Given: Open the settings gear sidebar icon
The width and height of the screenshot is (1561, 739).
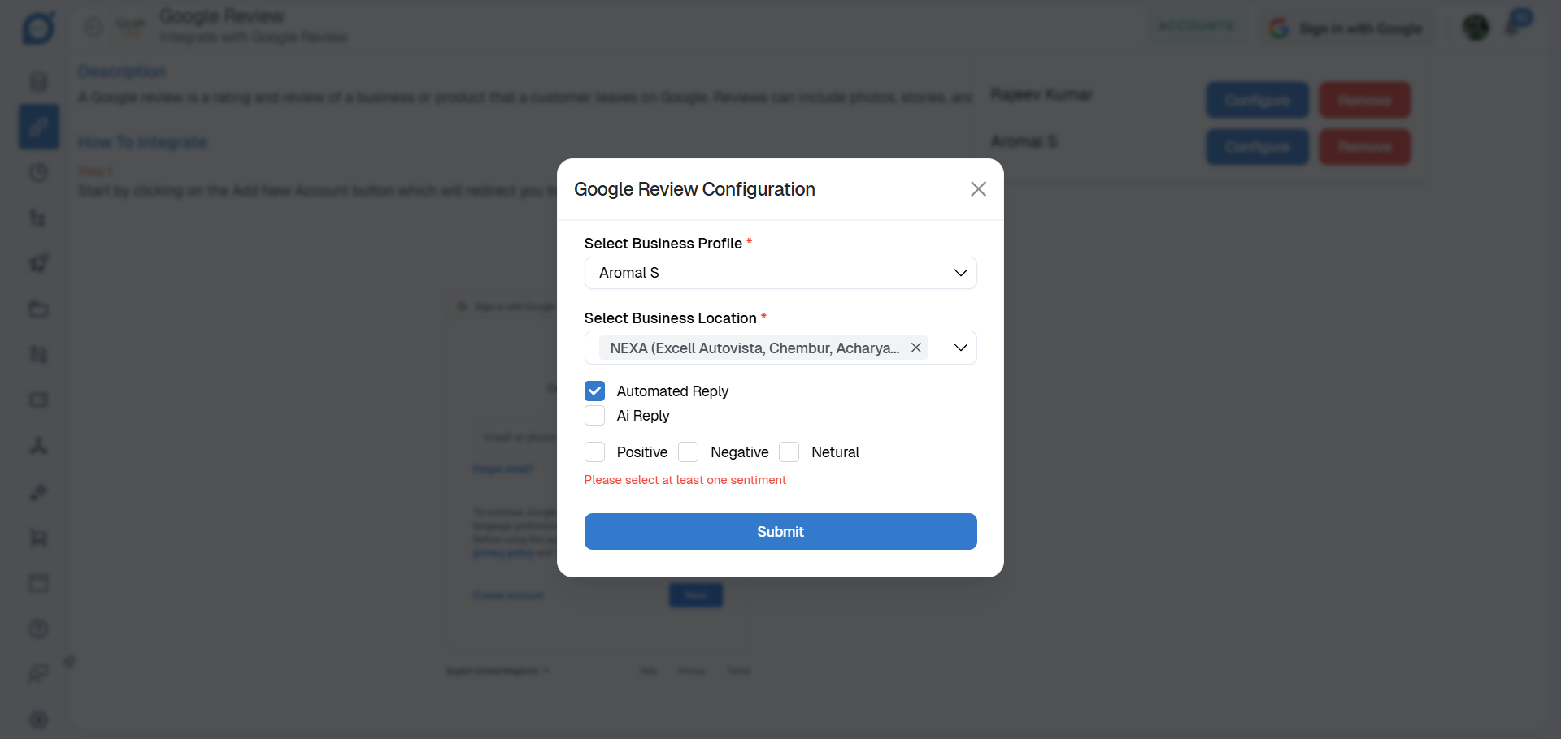Looking at the screenshot, I should [x=38, y=720].
